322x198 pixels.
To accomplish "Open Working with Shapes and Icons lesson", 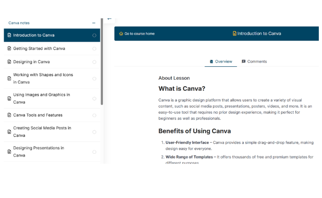I will point(52,79).
